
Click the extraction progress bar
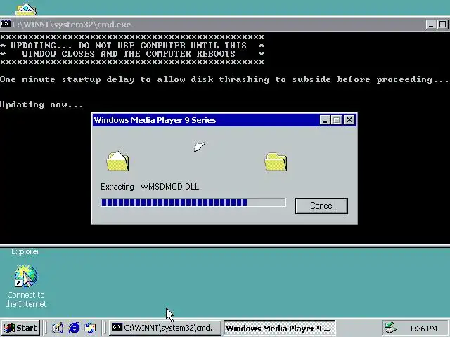[193, 203]
